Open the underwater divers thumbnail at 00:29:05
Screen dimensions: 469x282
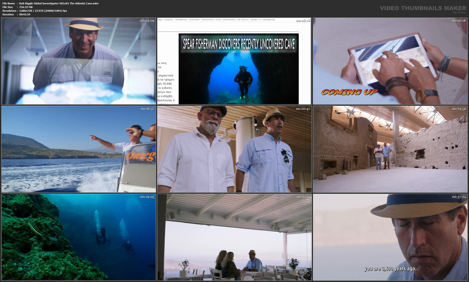pos(79,237)
